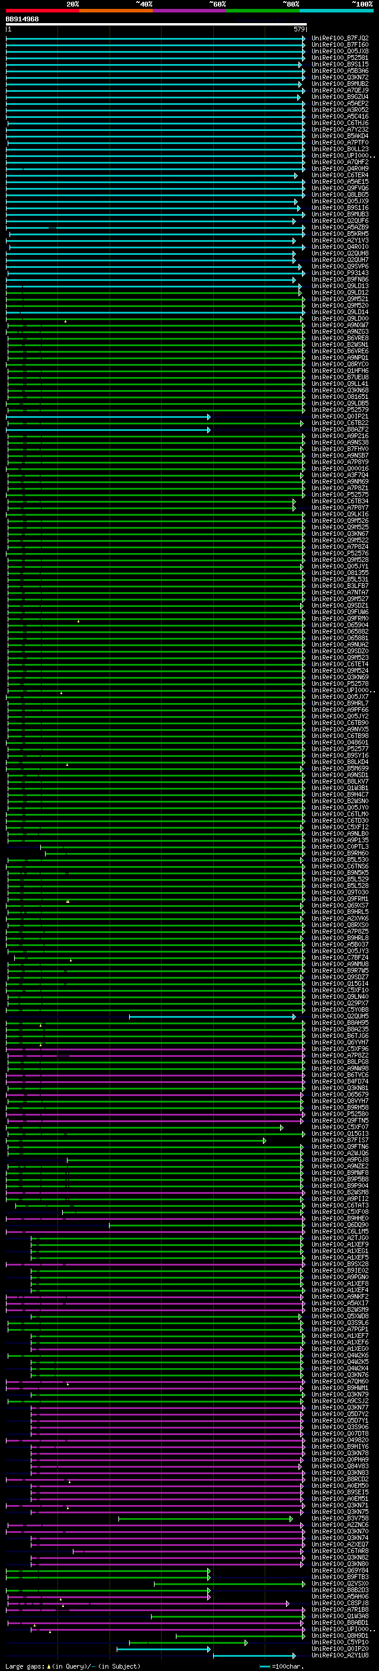This screenshot has height=1671, width=379.
Task: Select the UniRef100_B0LL23 label
Action: click(340, 149)
